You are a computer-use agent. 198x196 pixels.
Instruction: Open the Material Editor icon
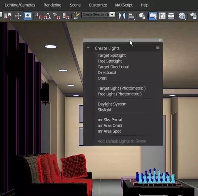click(182, 16)
